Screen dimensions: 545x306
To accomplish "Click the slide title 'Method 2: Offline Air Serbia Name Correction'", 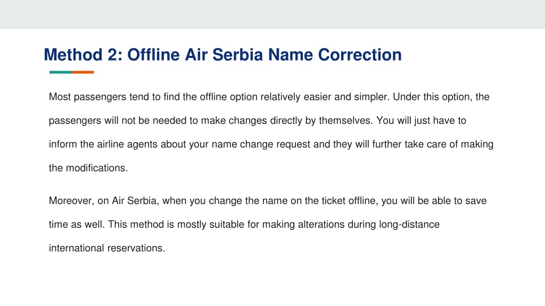I will [222, 55].
